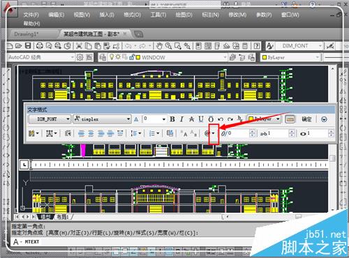Open the AutoCAD workspace dropdown
Image resolution: width=349 pixels, height=258 pixels.
coord(40,57)
